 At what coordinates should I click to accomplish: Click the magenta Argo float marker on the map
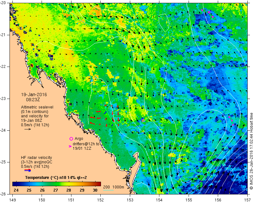(x=143, y=121)
